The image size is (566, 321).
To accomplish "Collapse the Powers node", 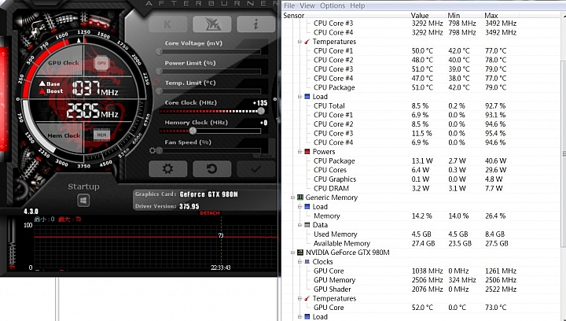I will [x=300, y=152].
